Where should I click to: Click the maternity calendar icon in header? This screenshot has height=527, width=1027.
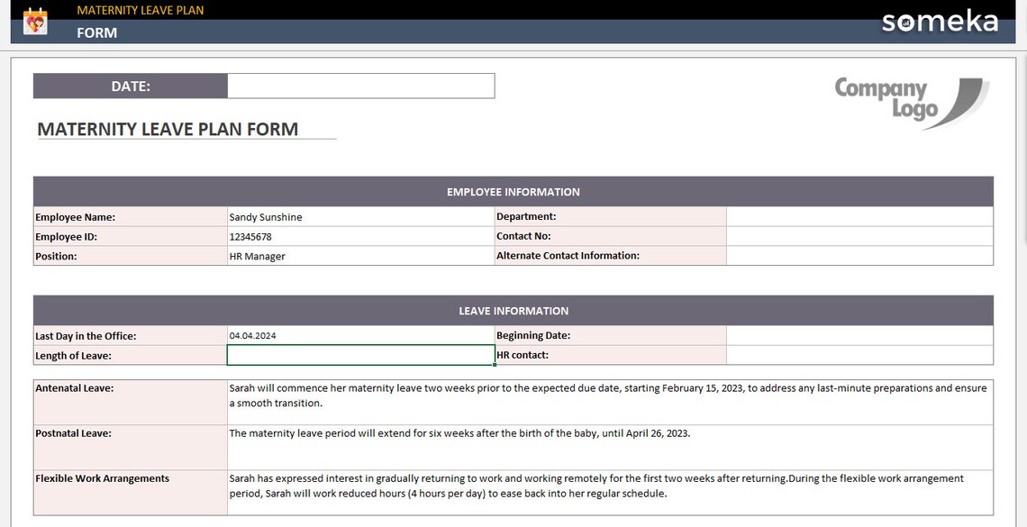(35, 19)
